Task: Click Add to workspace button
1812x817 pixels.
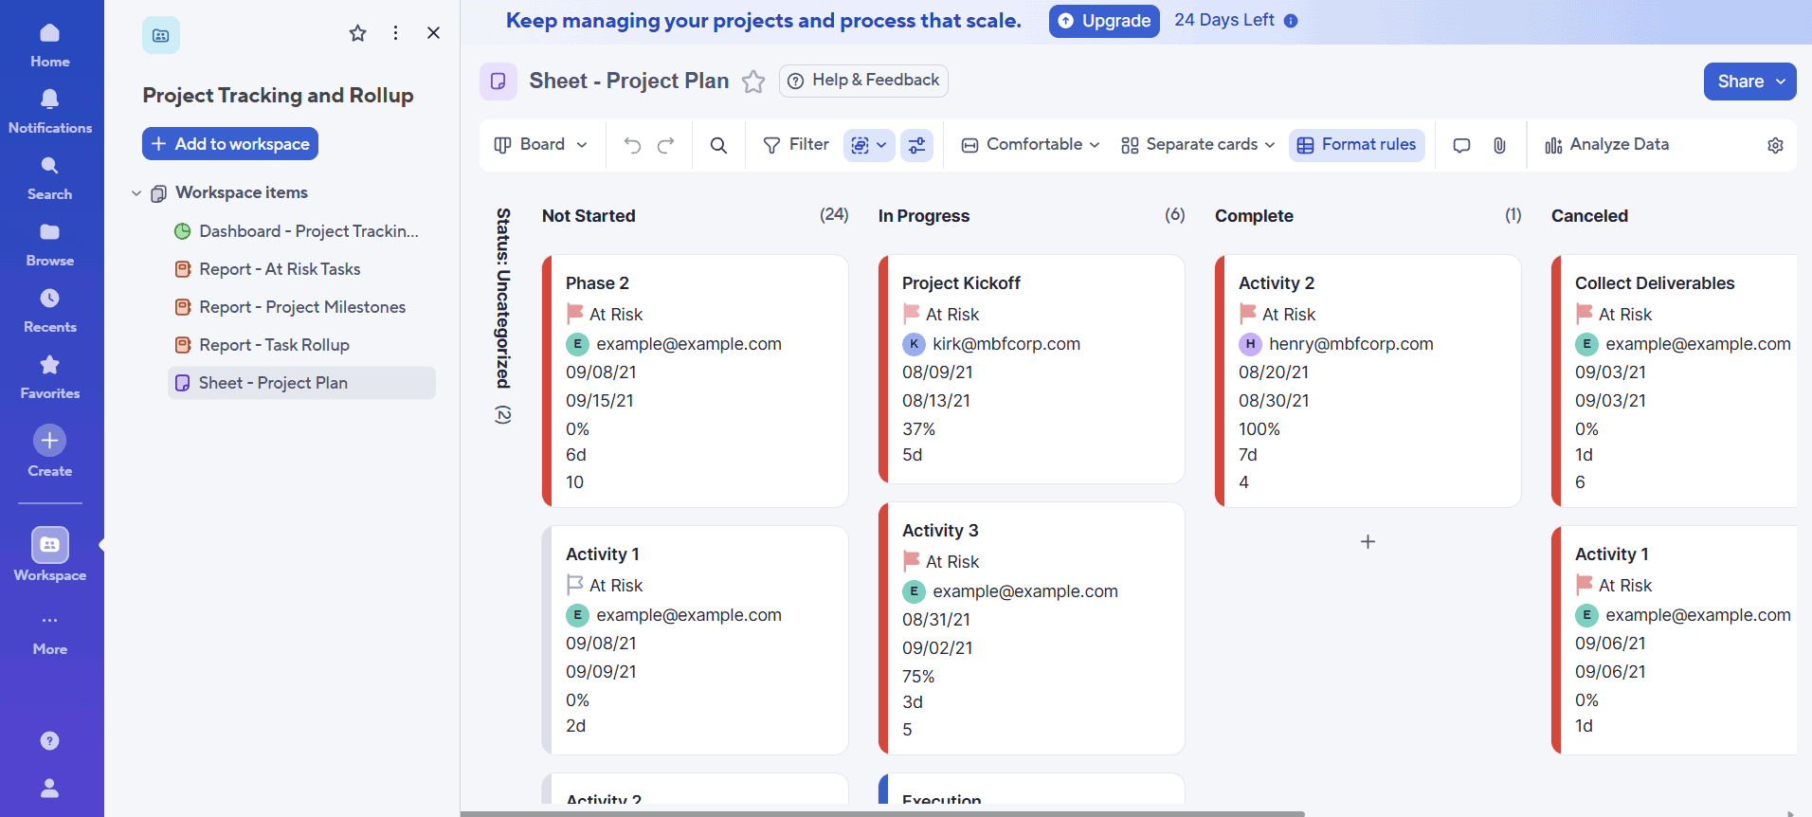Action: [x=230, y=144]
